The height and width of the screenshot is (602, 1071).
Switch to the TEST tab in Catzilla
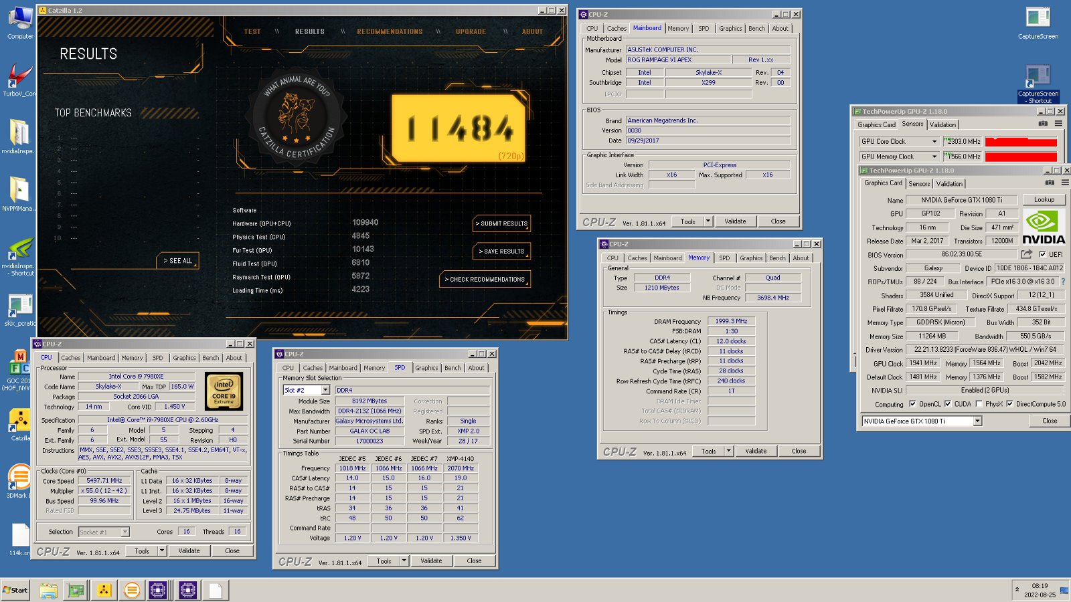coord(252,31)
